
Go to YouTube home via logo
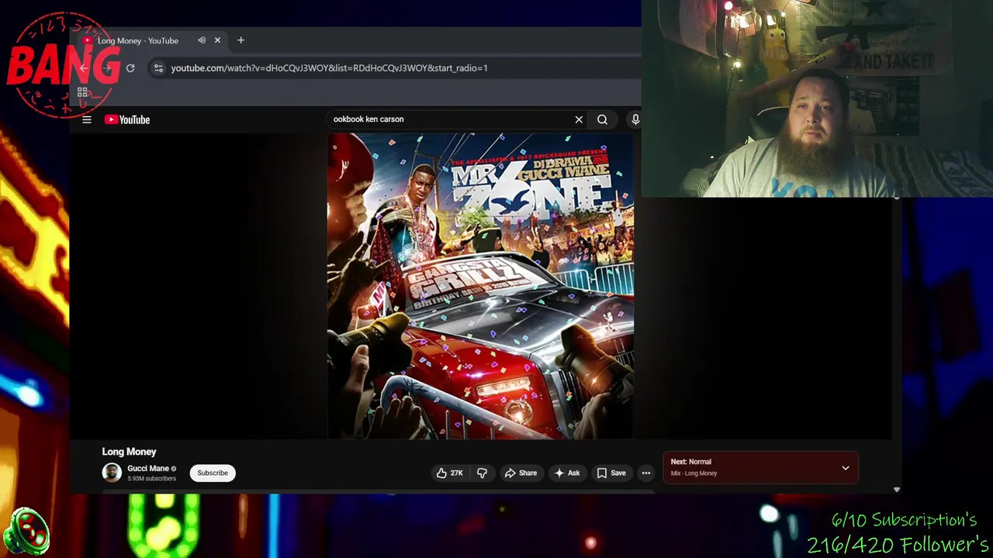tap(127, 119)
